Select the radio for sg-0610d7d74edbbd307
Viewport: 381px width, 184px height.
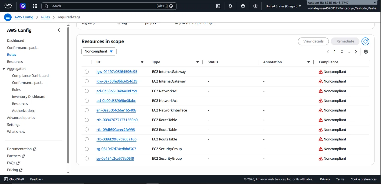point(87,149)
